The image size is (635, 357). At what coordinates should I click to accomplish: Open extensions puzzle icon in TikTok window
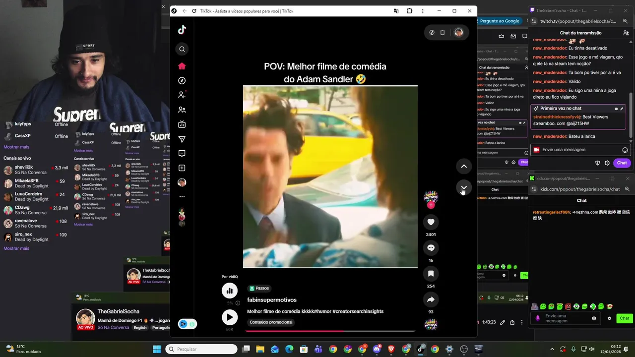pos(409,11)
